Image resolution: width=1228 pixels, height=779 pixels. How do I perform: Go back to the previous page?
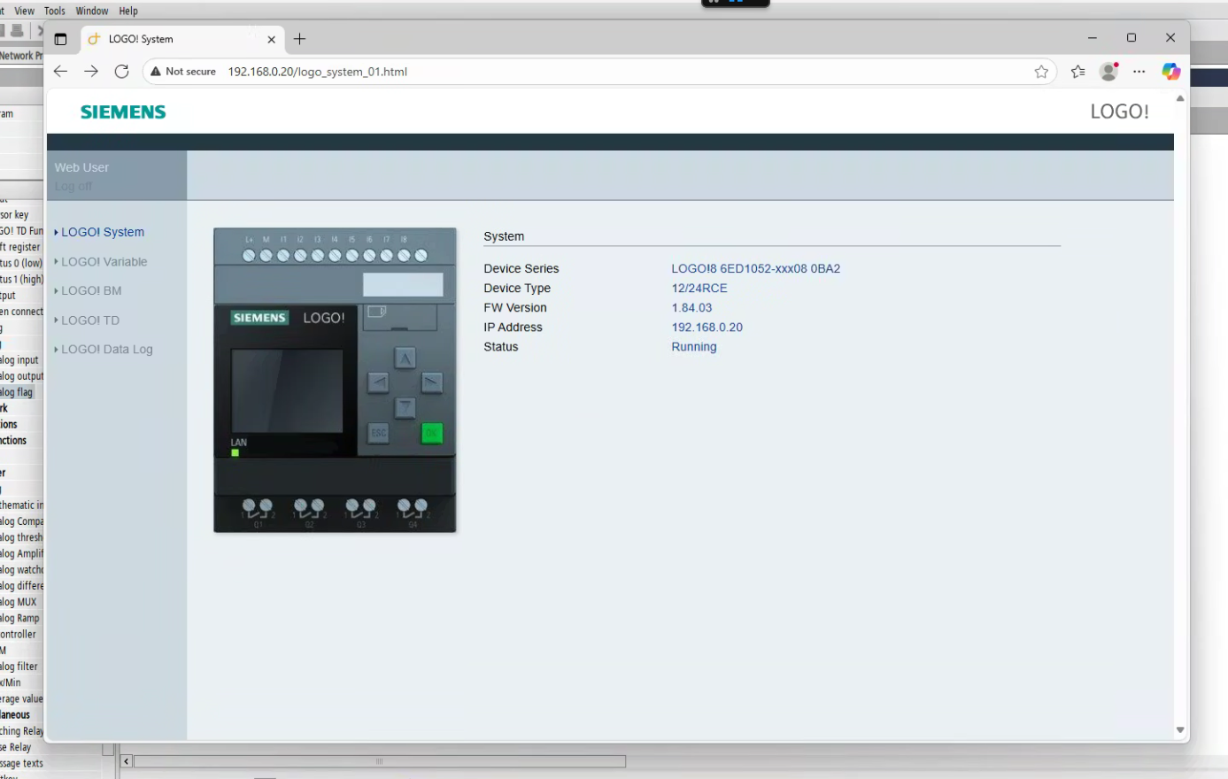point(60,72)
